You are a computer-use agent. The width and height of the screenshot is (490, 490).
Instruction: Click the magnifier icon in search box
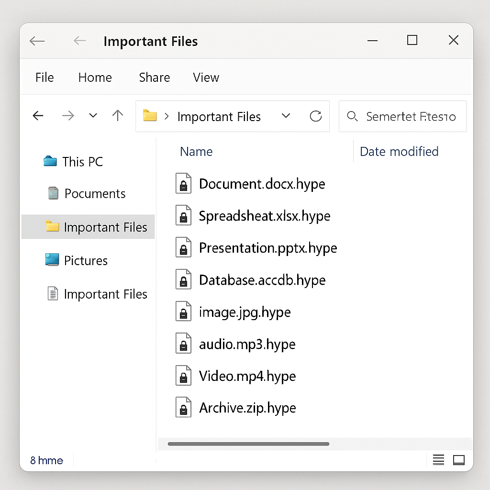(x=352, y=116)
